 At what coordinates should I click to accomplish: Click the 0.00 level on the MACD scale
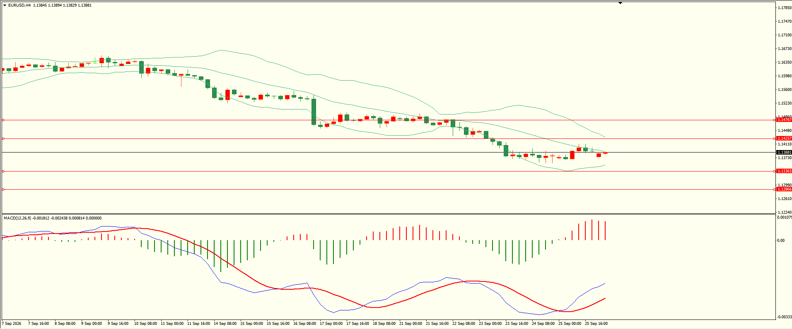[x=781, y=241]
